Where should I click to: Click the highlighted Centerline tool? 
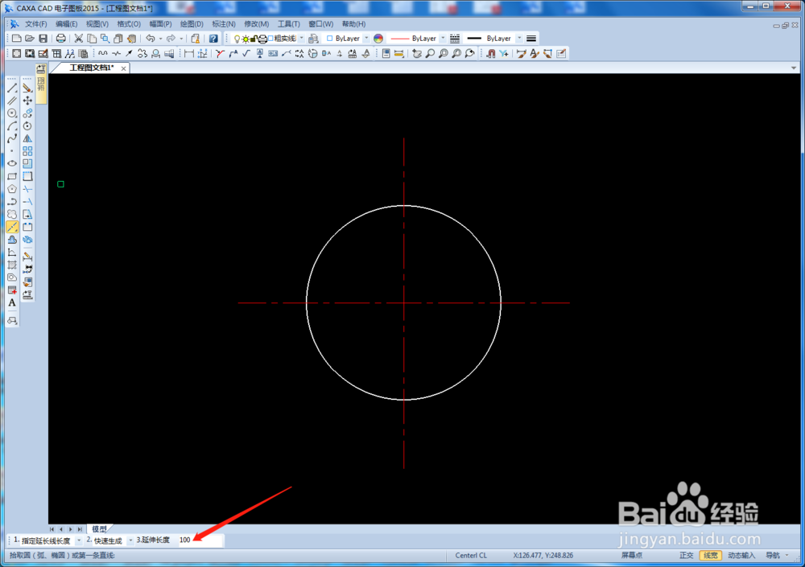[12, 227]
